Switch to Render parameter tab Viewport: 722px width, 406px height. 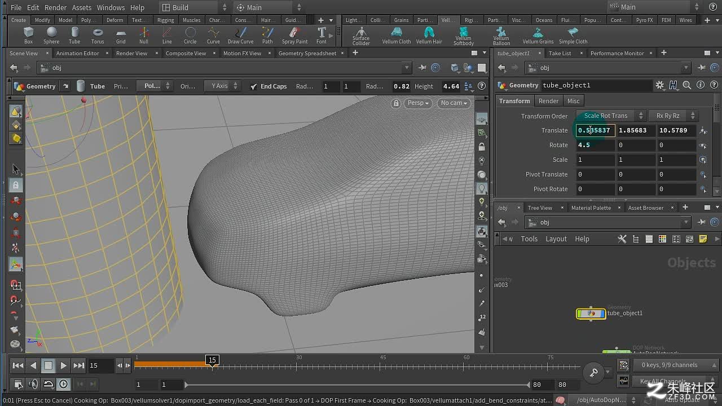548,101
